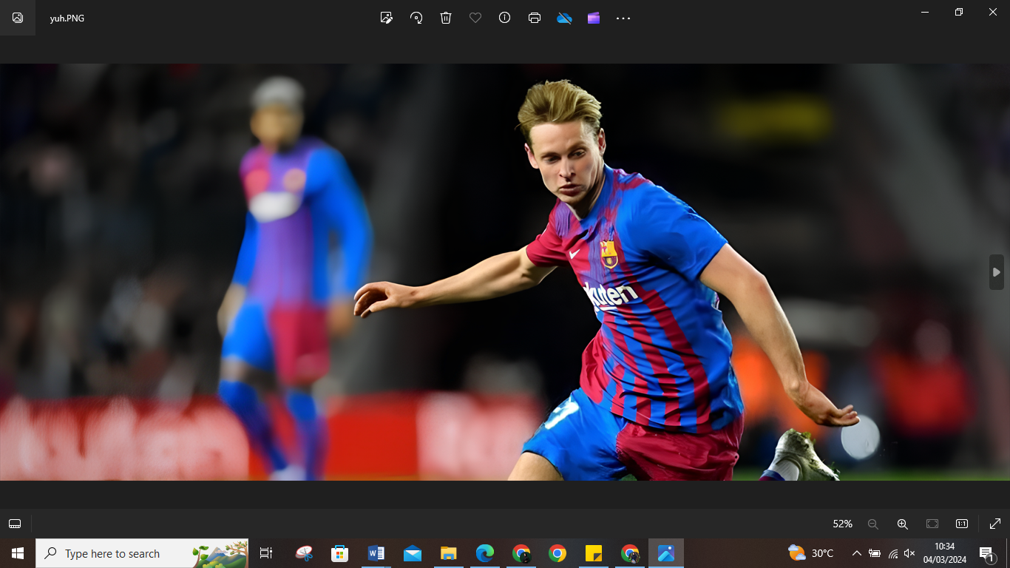Click the 52% zoom level

coord(843,524)
